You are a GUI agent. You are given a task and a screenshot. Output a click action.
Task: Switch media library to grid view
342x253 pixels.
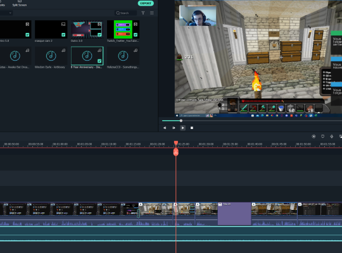[152, 13]
